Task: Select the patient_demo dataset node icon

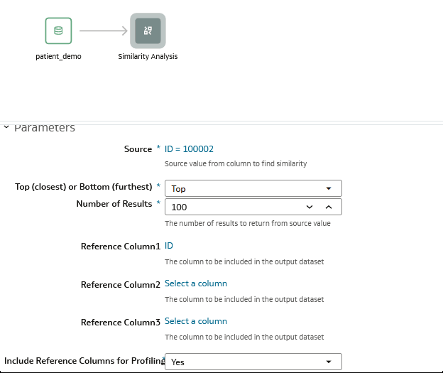Action: click(x=58, y=31)
